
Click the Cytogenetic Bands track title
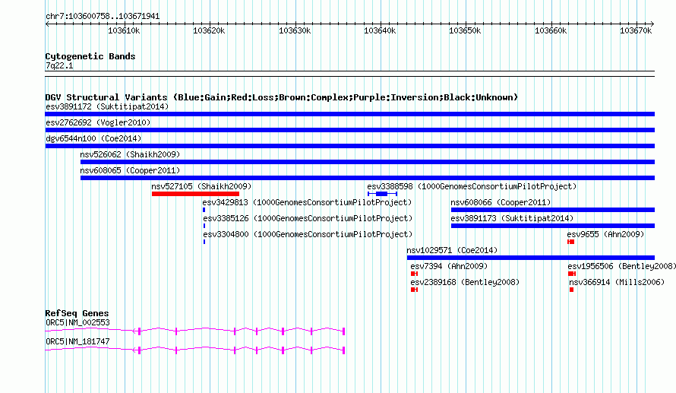90,56
